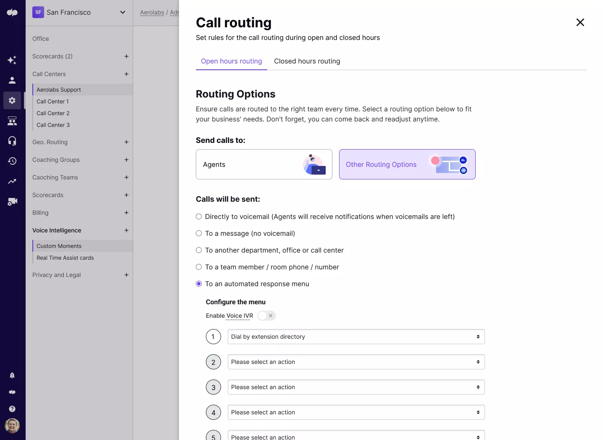
Task: Open the Admin Settings gear icon
Action: tap(12, 100)
